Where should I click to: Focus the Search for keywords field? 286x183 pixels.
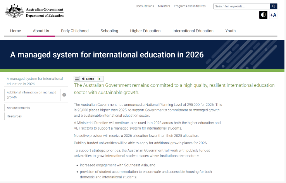[242, 6]
